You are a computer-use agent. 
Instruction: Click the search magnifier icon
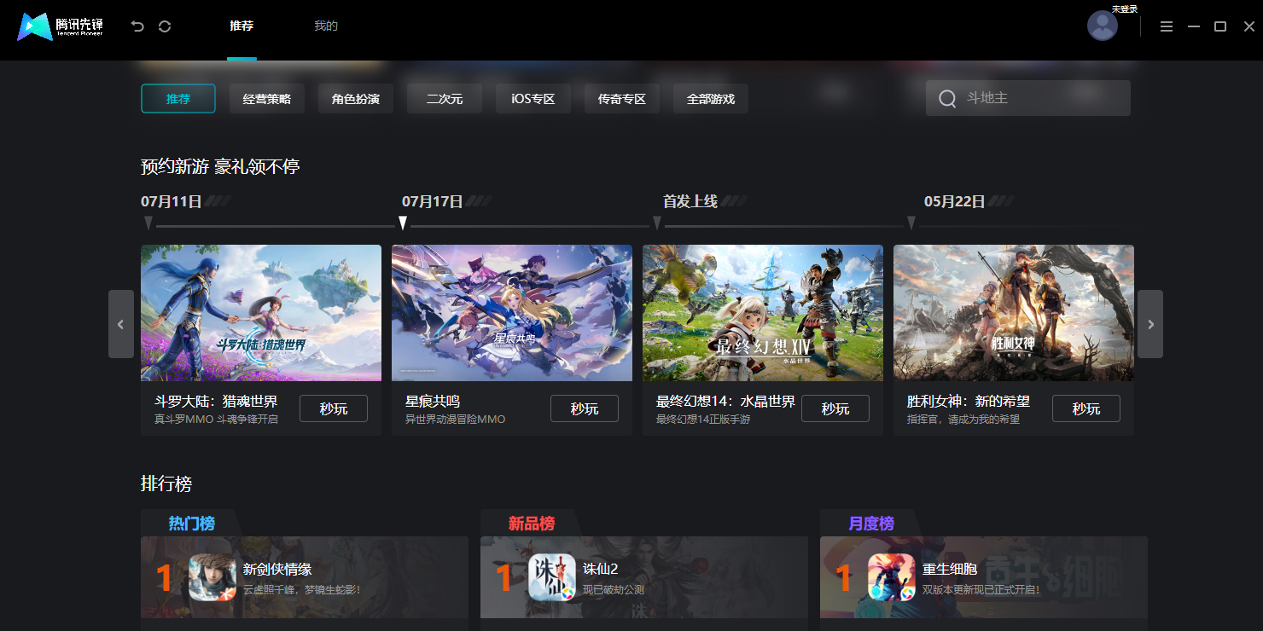(x=946, y=99)
